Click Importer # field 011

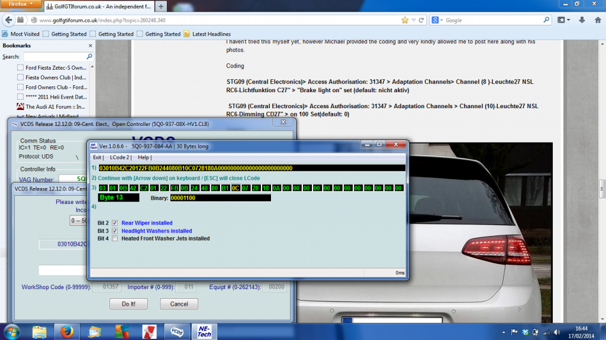(x=186, y=287)
